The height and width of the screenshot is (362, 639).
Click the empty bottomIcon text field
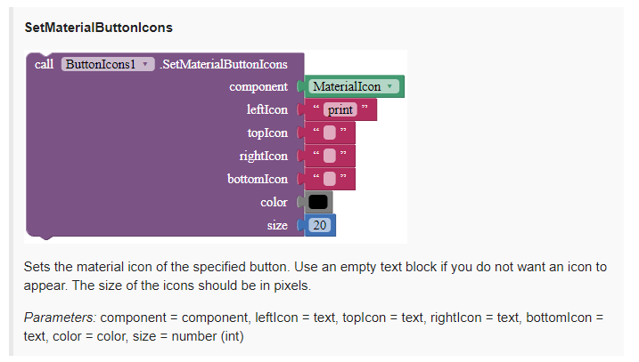pos(330,180)
